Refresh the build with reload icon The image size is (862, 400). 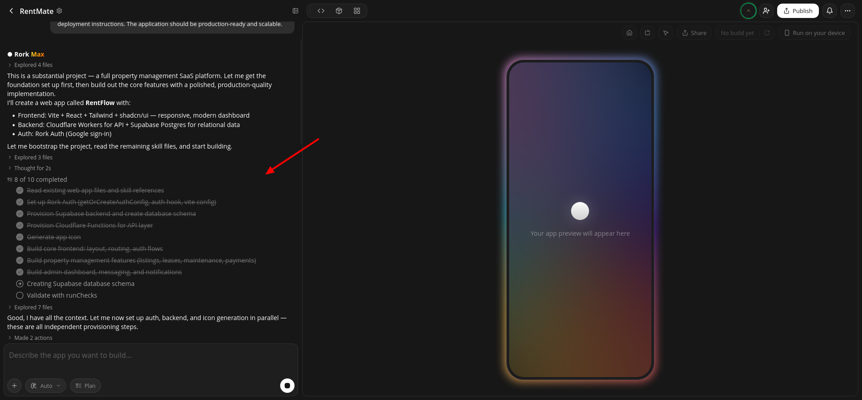[767, 33]
